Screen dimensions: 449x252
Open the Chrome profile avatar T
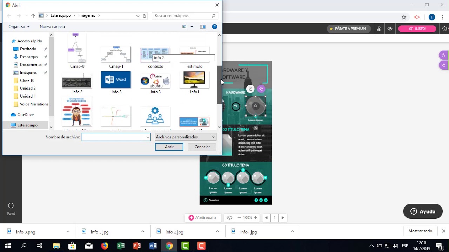click(x=432, y=17)
